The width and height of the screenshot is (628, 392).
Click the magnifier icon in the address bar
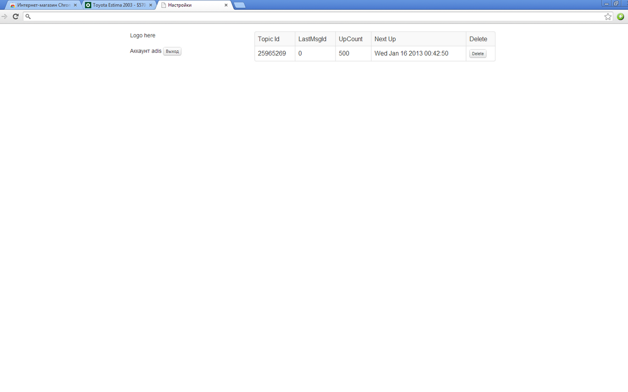[x=28, y=16]
